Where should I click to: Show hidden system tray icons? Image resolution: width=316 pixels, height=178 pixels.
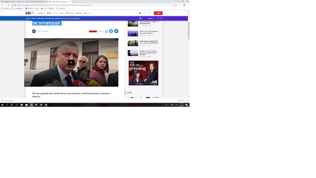[x=170, y=105]
